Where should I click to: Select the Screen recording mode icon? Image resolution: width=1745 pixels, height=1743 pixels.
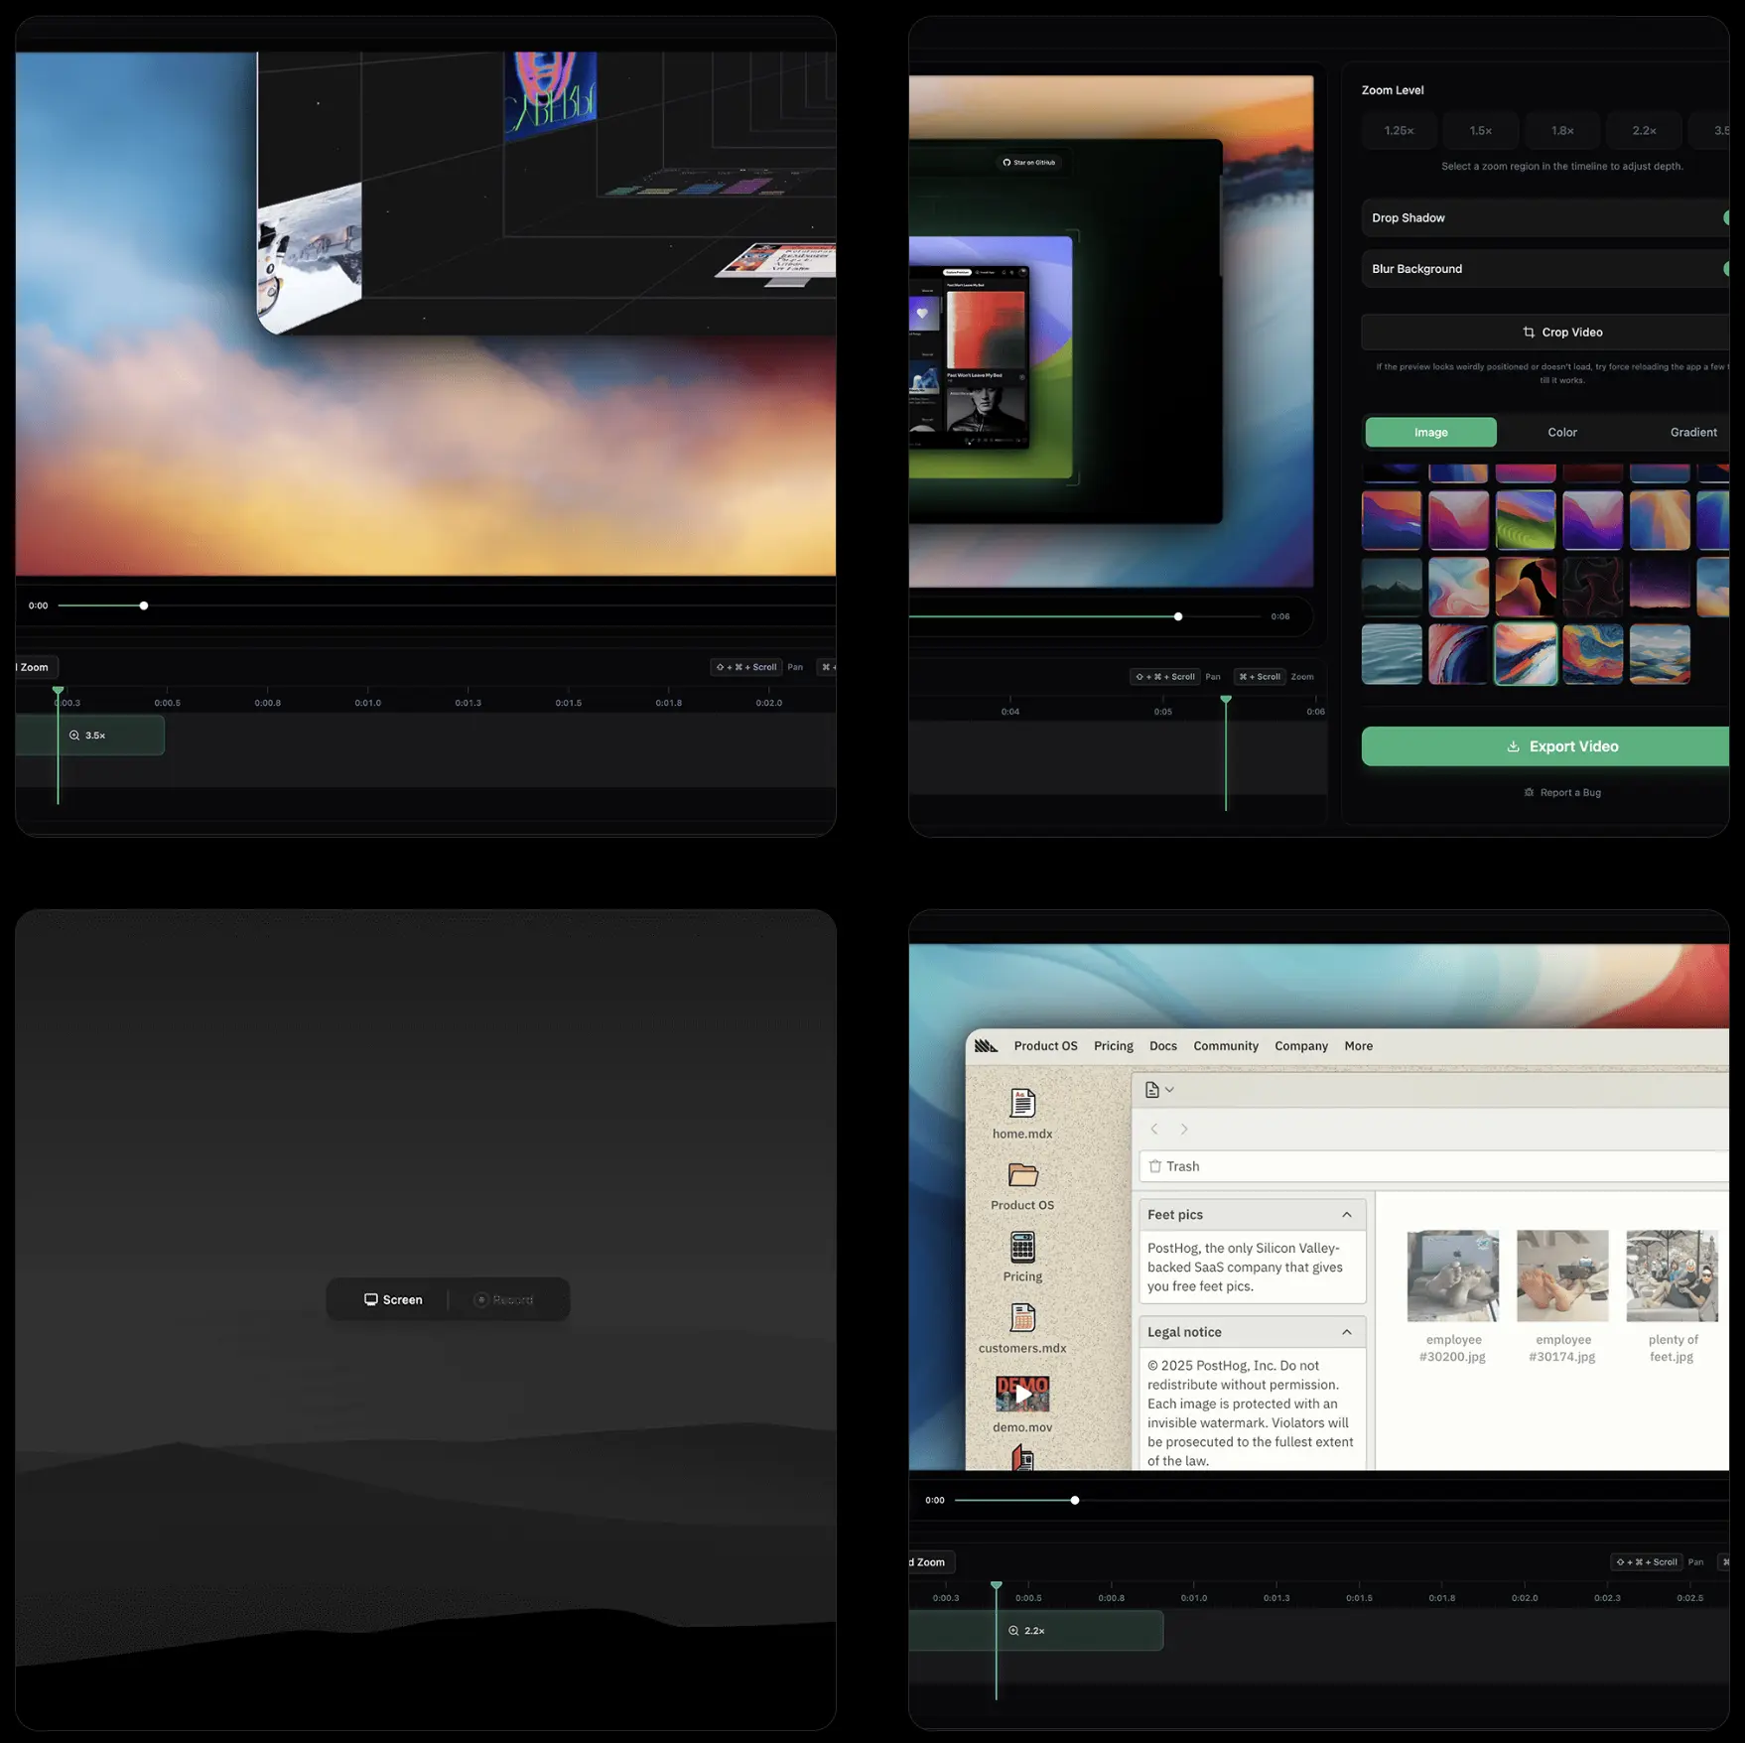(371, 1299)
